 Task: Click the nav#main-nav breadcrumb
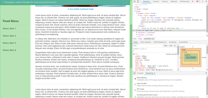pyautogui.click(x=149, y=39)
